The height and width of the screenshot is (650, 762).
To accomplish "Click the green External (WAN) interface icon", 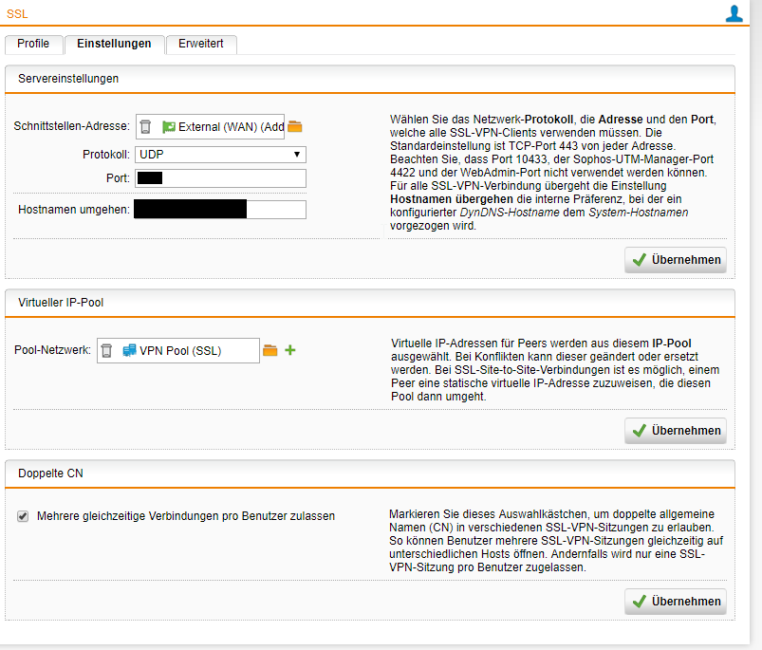I will click(x=169, y=126).
